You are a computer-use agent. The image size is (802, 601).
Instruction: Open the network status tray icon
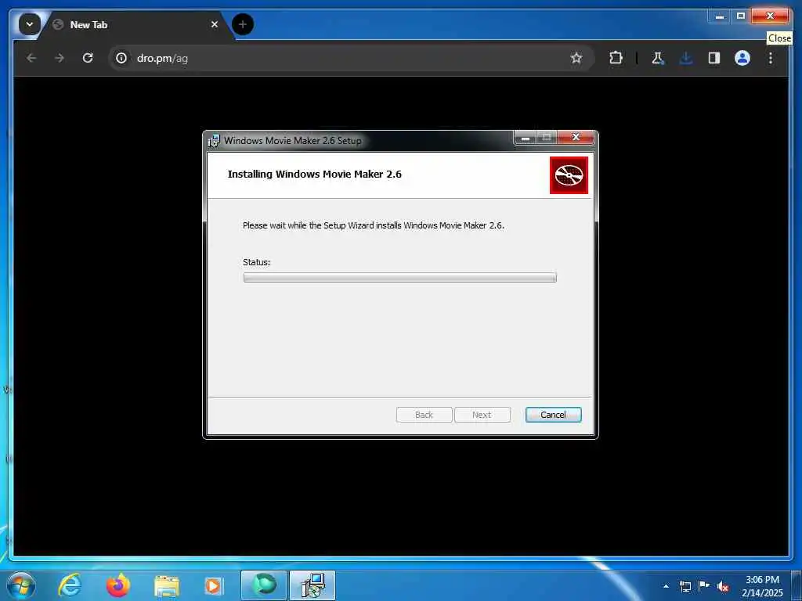pyautogui.click(x=685, y=586)
